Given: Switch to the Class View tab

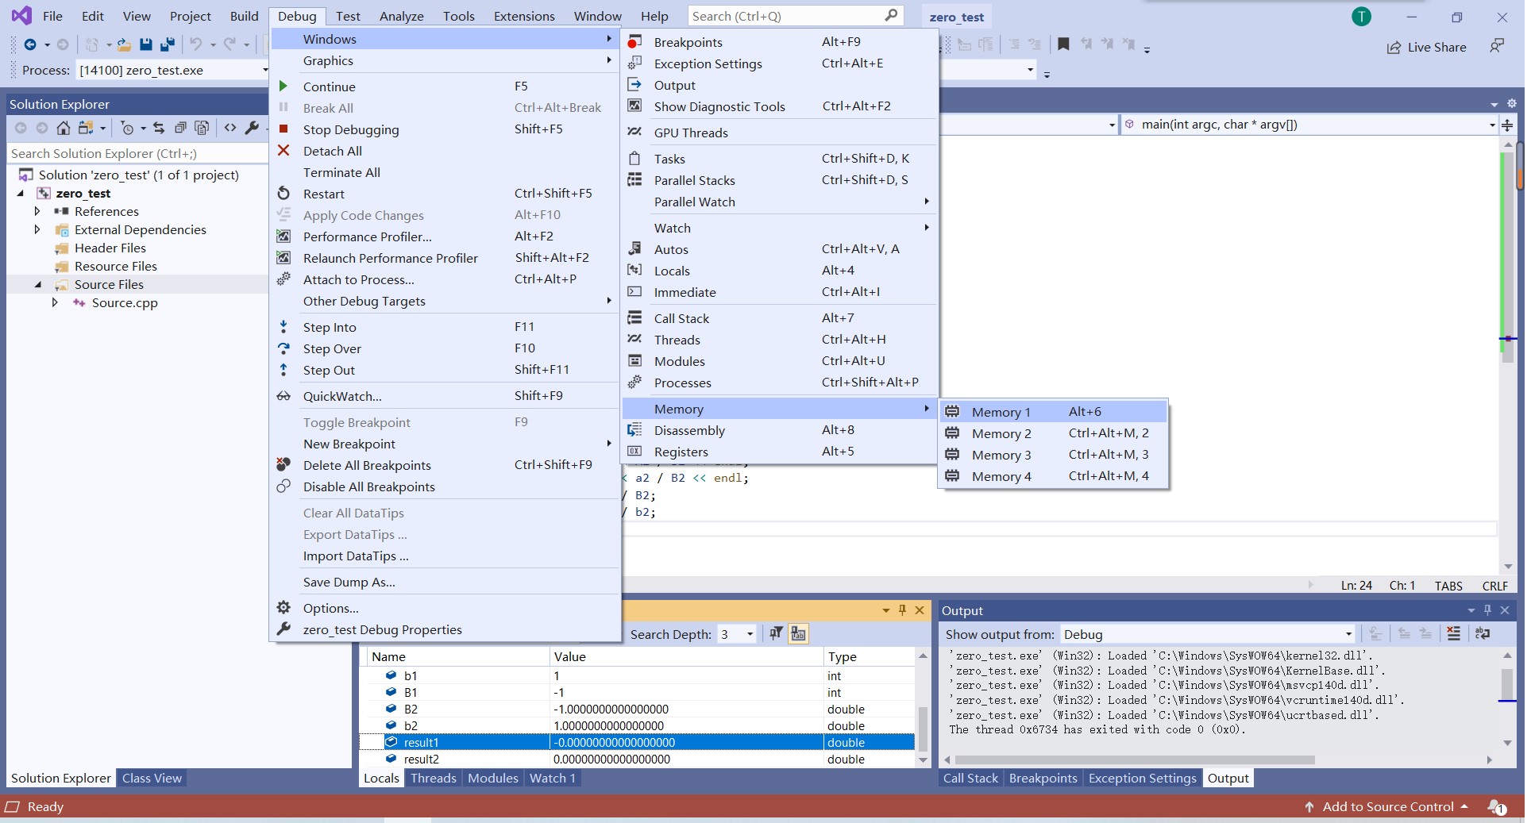Looking at the screenshot, I should pyautogui.click(x=152, y=779).
